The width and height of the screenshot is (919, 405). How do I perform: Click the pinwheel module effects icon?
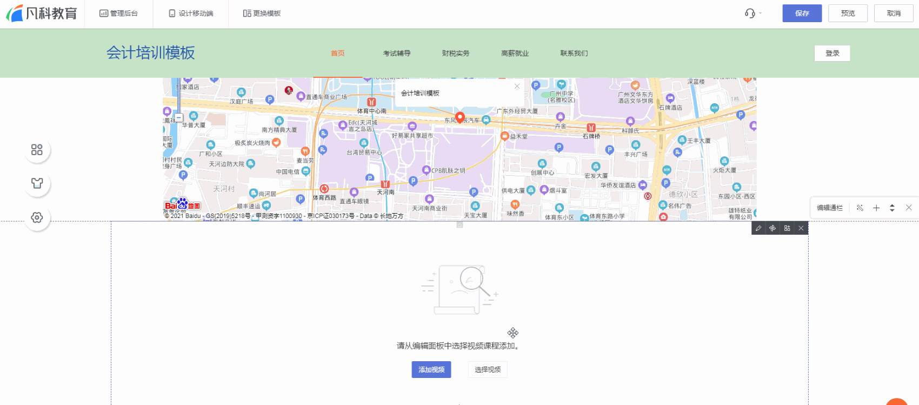[773, 228]
